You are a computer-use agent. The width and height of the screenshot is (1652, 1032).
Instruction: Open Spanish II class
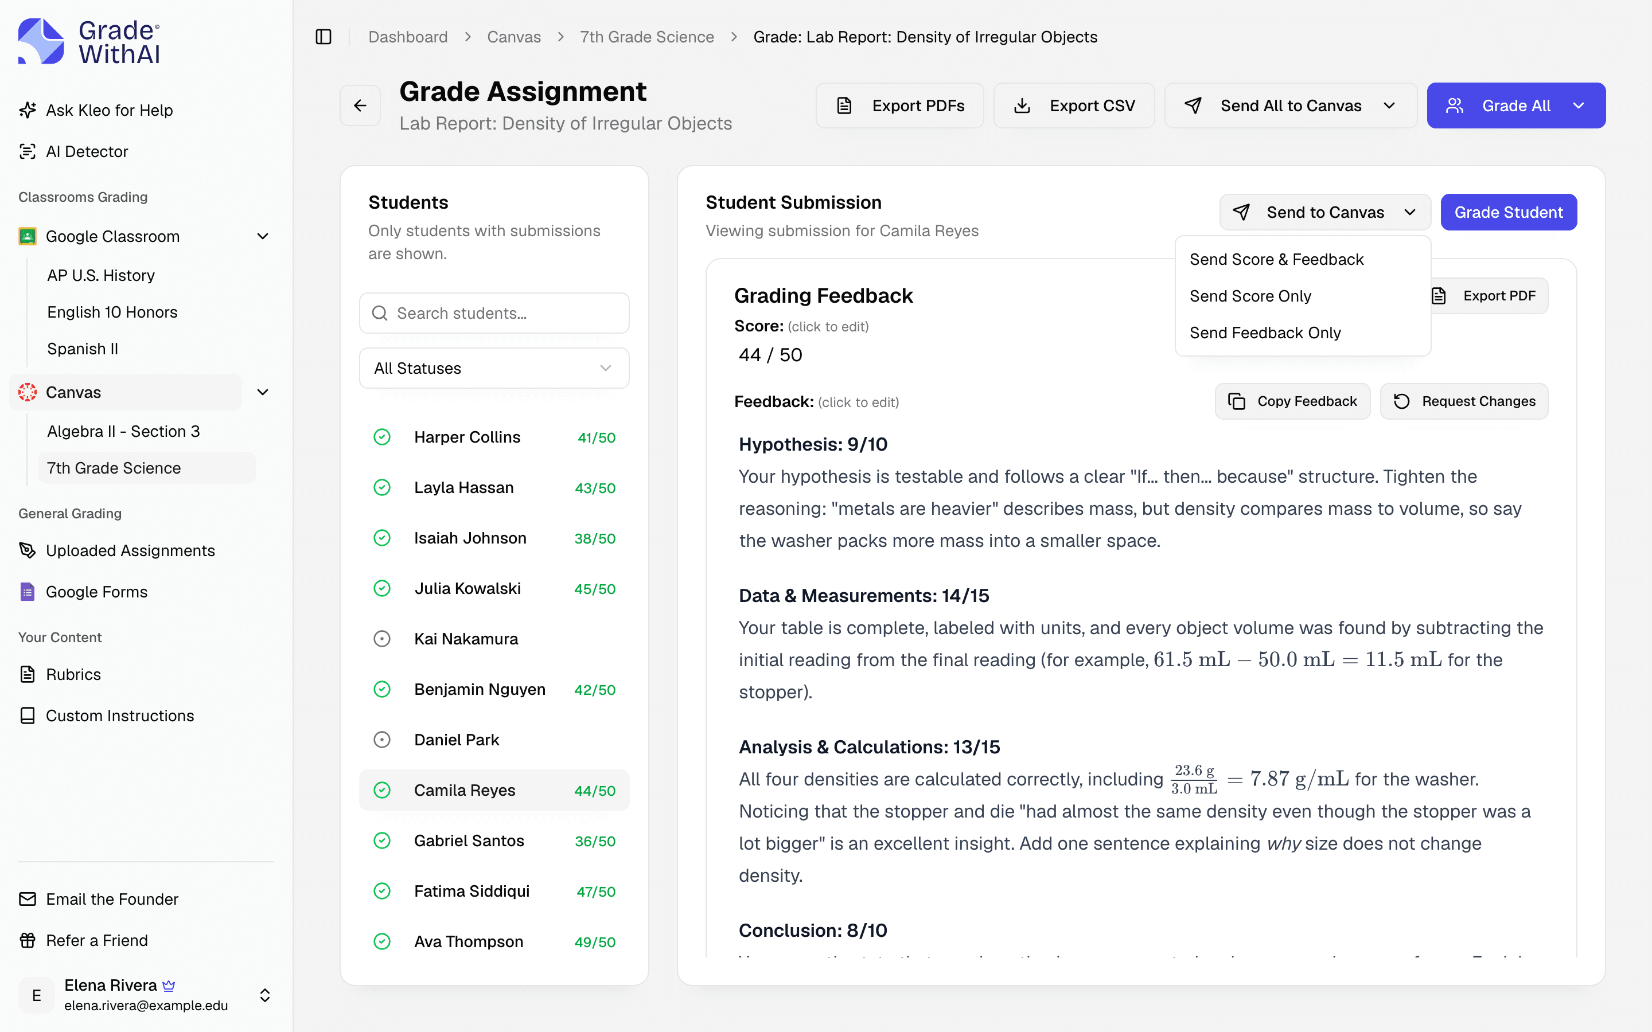(x=83, y=349)
